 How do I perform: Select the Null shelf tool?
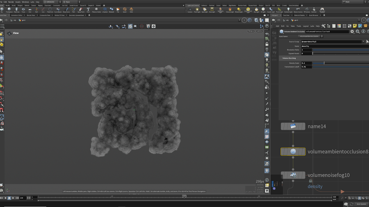pos(36,10)
